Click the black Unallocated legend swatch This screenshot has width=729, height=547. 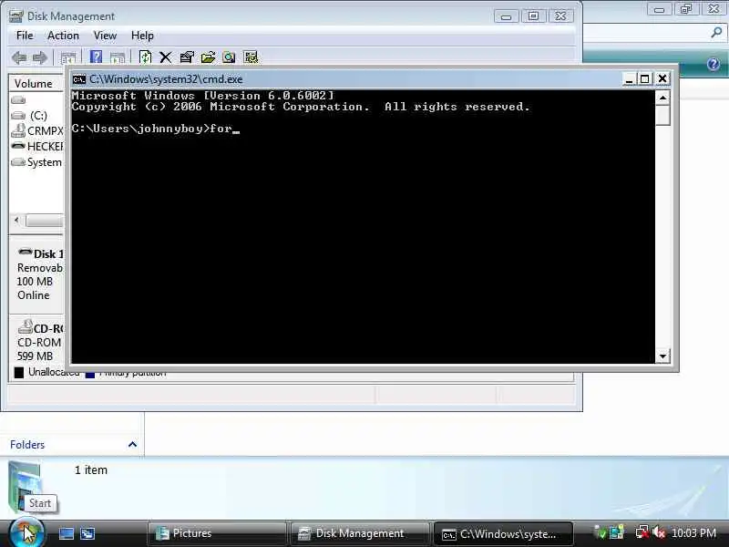(19, 373)
